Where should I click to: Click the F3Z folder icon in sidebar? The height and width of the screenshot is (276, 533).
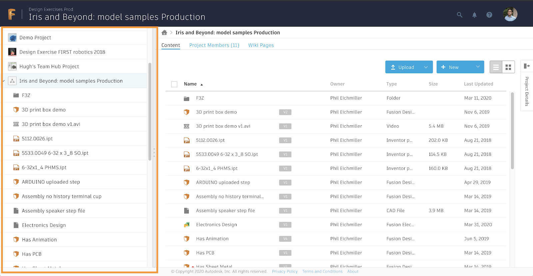click(16, 95)
